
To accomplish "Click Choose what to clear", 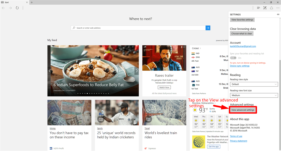I will click(x=241, y=33).
